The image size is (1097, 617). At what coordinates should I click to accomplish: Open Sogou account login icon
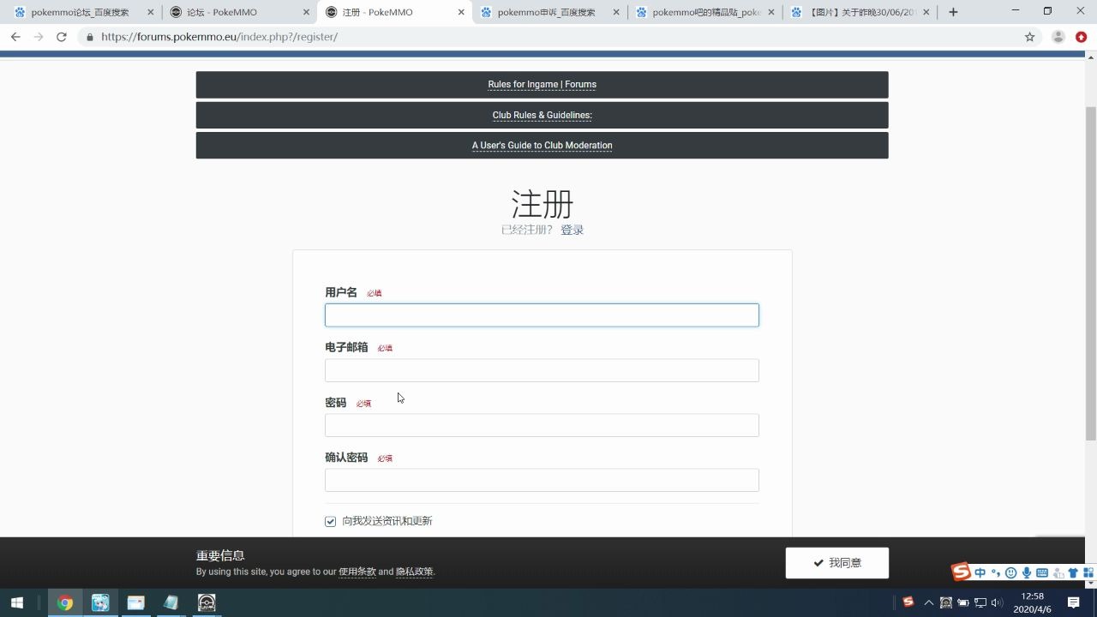(1058, 572)
